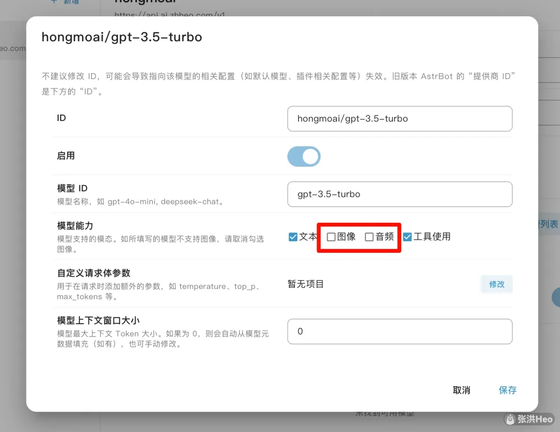Click the 模型 ID label text
Screen dimensions: 560x432
pos(72,188)
